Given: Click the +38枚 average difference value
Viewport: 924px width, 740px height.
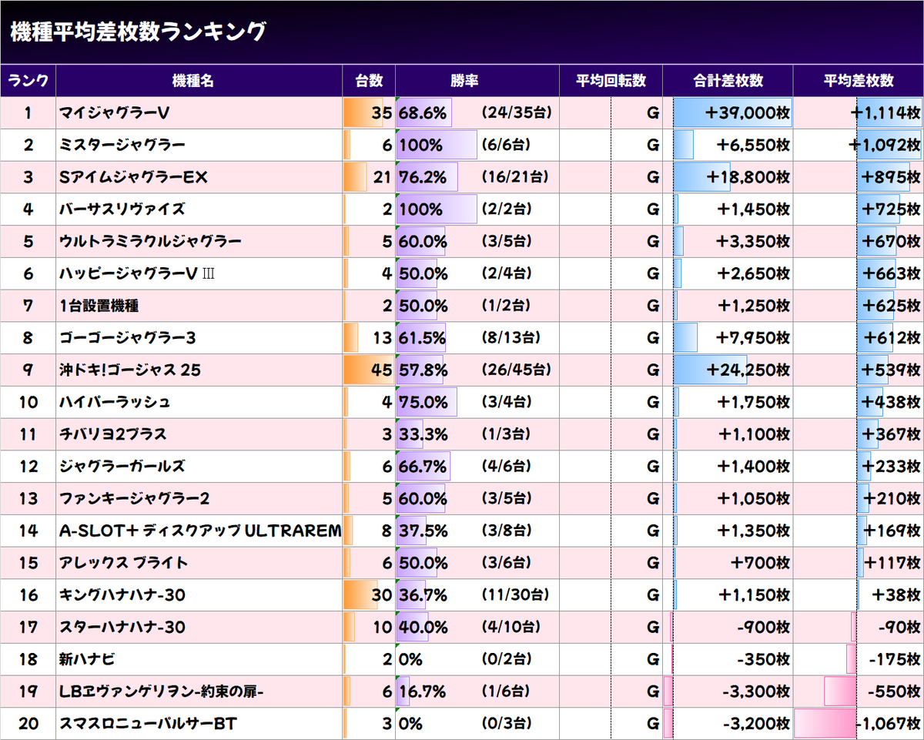Looking at the screenshot, I should (x=896, y=595).
